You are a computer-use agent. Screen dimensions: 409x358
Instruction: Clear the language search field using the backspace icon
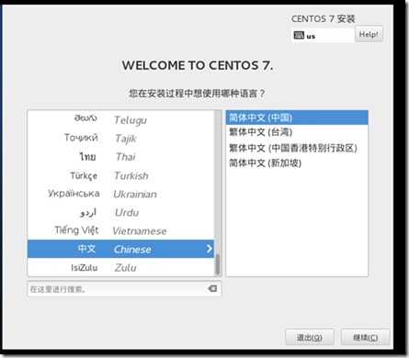pos(212,288)
